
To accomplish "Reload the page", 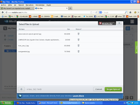I will 96,12.
